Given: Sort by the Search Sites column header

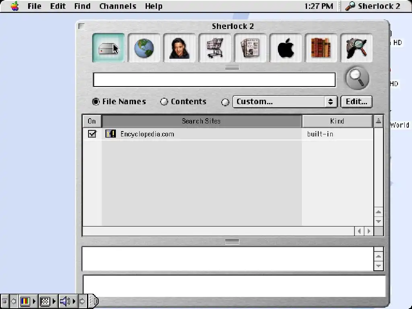Looking at the screenshot, I should pyautogui.click(x=201, y=121).
